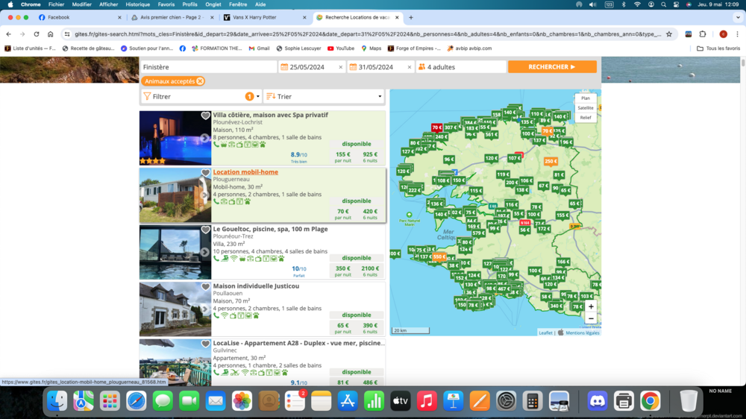Viewport: 746px width, 419px height.
Task: Select the orange 250 € map marker
Action: (551, 161)
